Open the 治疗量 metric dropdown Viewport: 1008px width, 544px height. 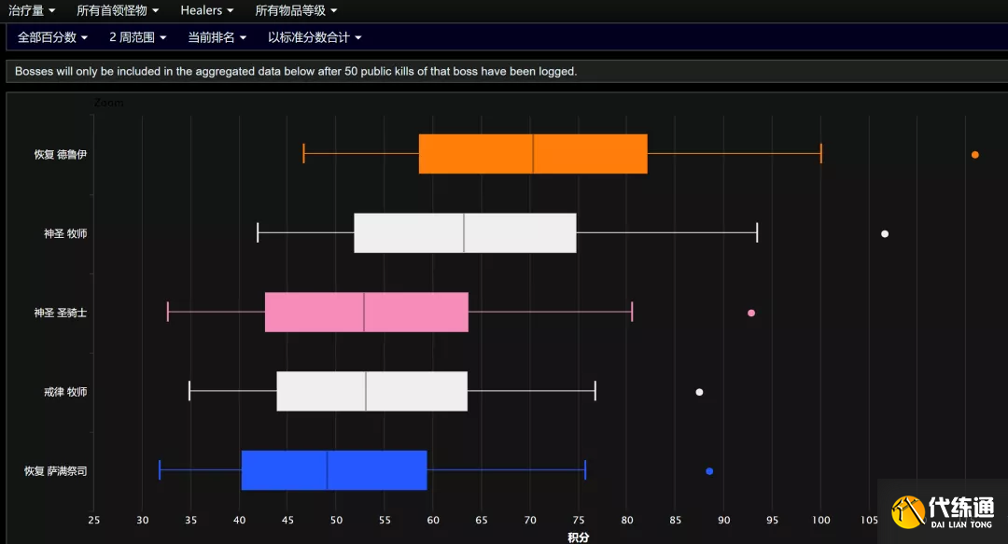click(x=32, y=10)
